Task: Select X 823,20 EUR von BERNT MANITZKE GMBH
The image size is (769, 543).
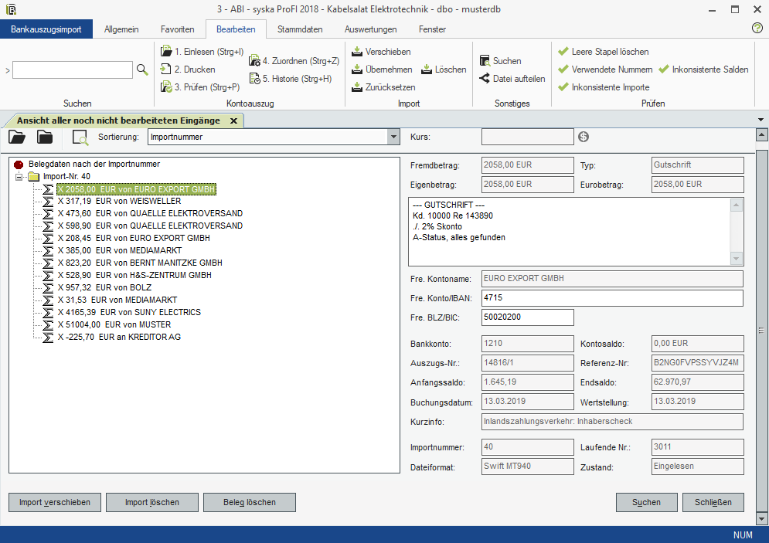Action: 140,263
